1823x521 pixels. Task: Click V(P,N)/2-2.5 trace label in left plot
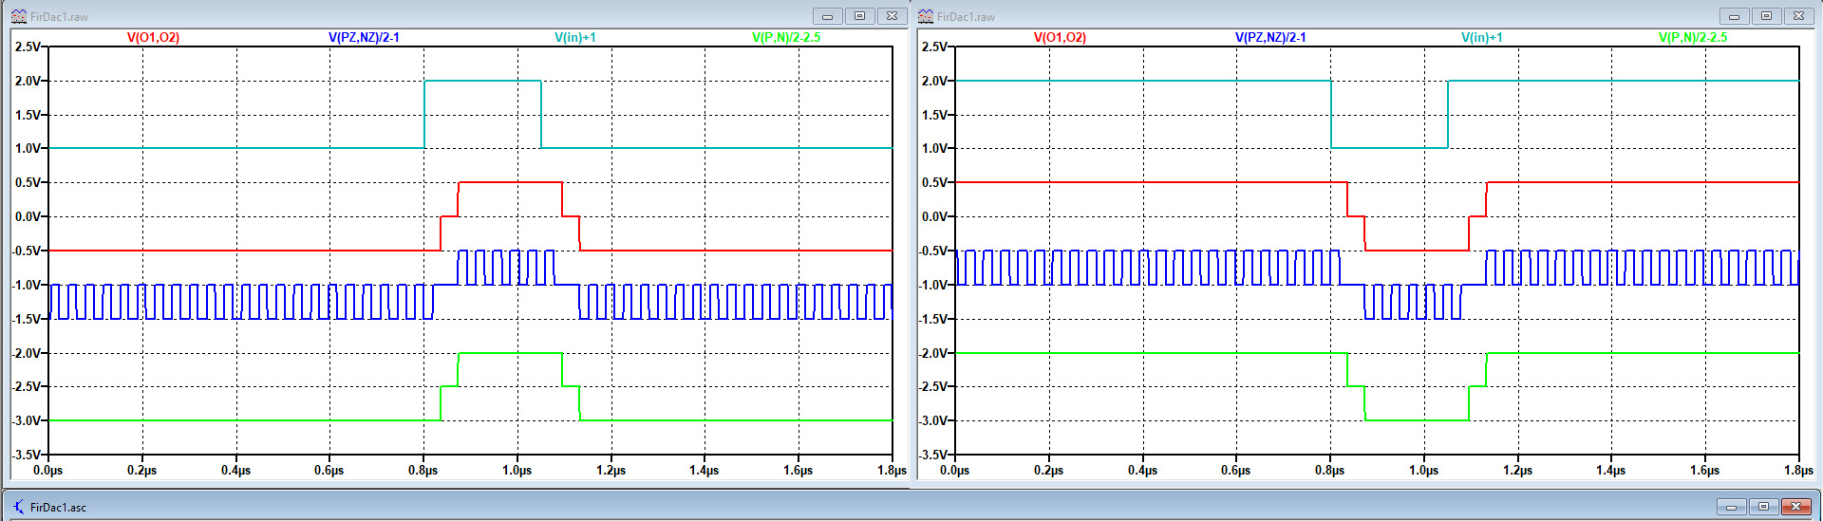786,37
